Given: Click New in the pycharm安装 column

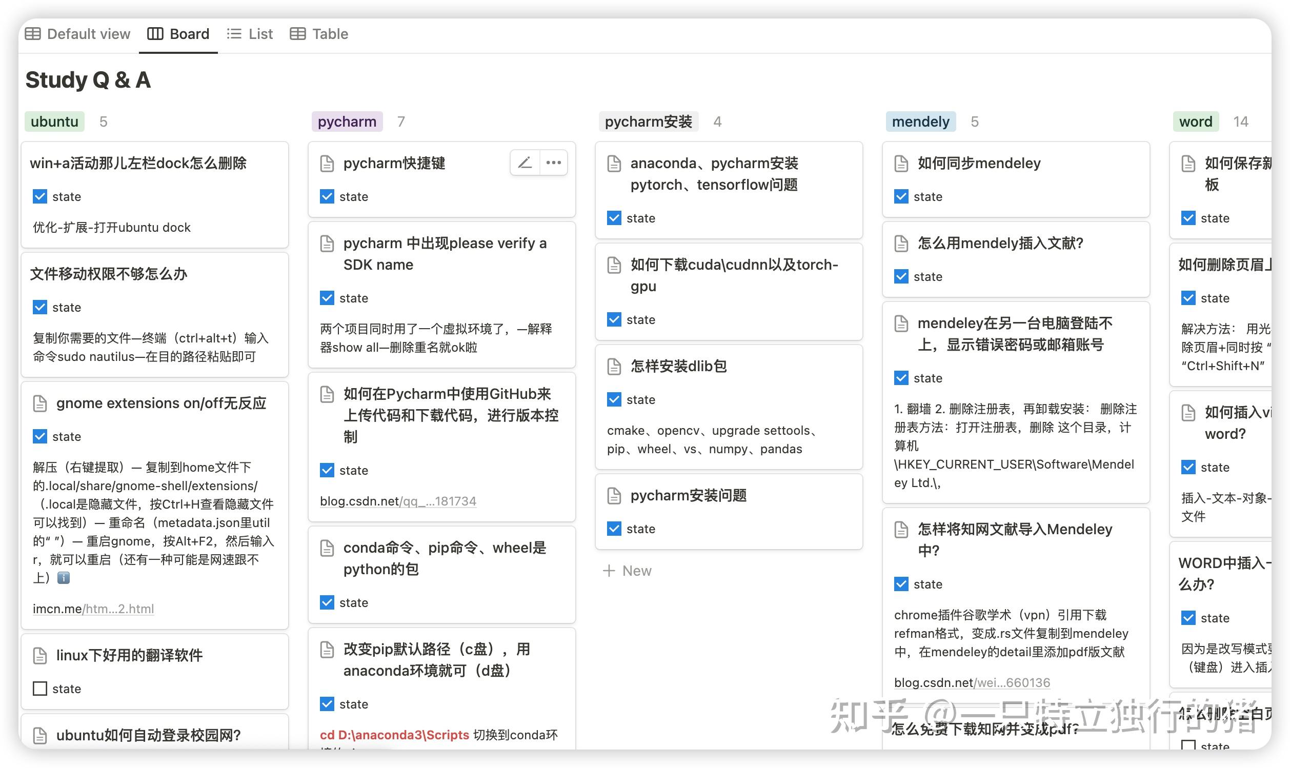Looking at the screenshot, I should pos(627,571).
